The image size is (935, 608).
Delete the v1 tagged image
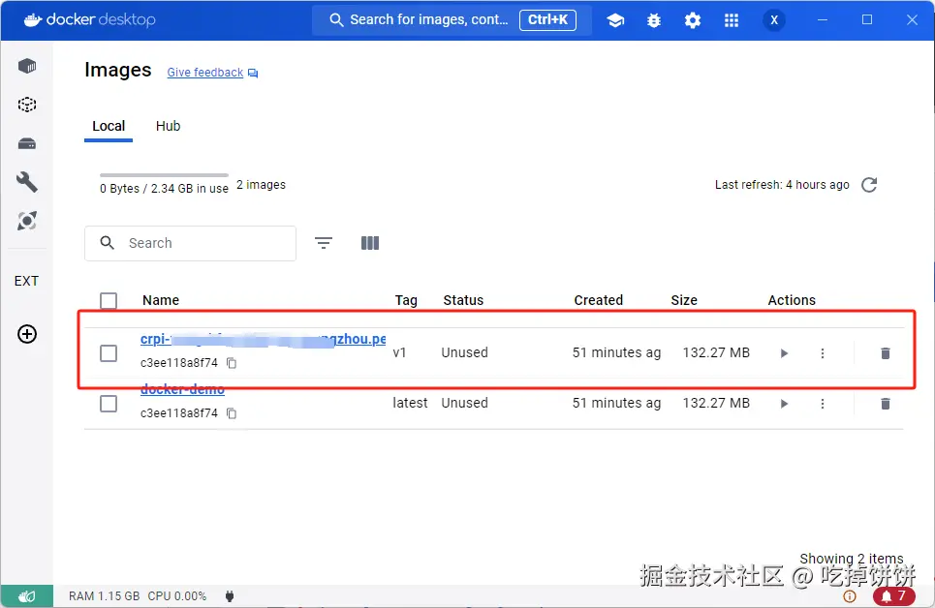tap(886, 353)
